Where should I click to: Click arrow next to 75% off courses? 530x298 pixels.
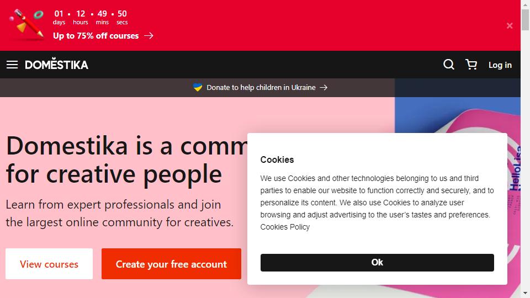click(149, 35)
